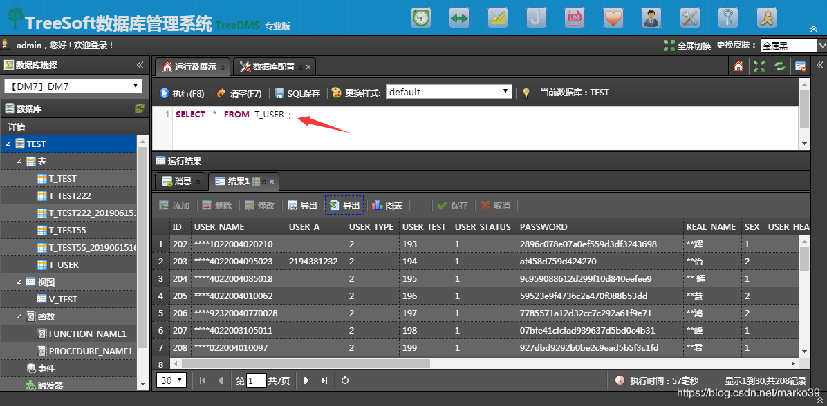Click the grid horizontal scrollbar thumb

coord(306,363)
